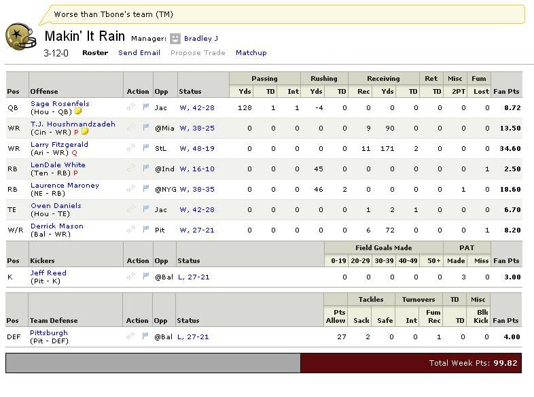This screenshot has width=534, height=397.
Task: Click the trade icon in Larry Fitzgerald row
Action: 130,148
